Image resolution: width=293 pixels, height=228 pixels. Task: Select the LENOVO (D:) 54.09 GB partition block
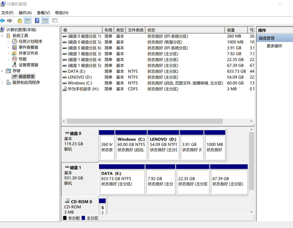point(163,145)
